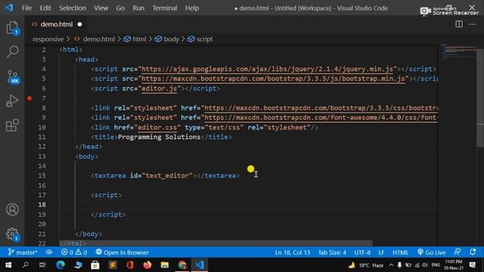This screenshot has width=484, height=272.
Task: Open the Extensions view
Action: pos(12,125)
